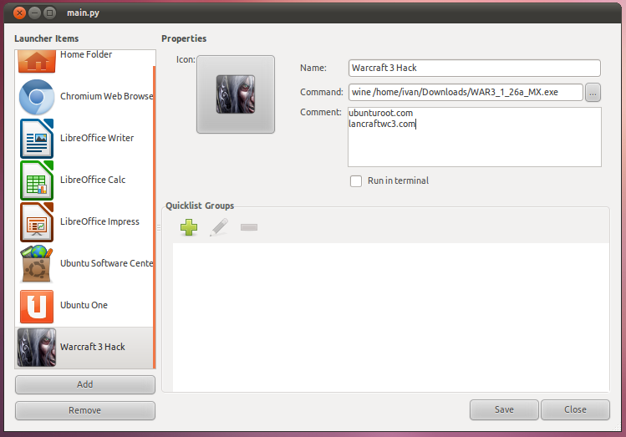Select the LibreOffice Writer icon

click(x=37, y=138)
